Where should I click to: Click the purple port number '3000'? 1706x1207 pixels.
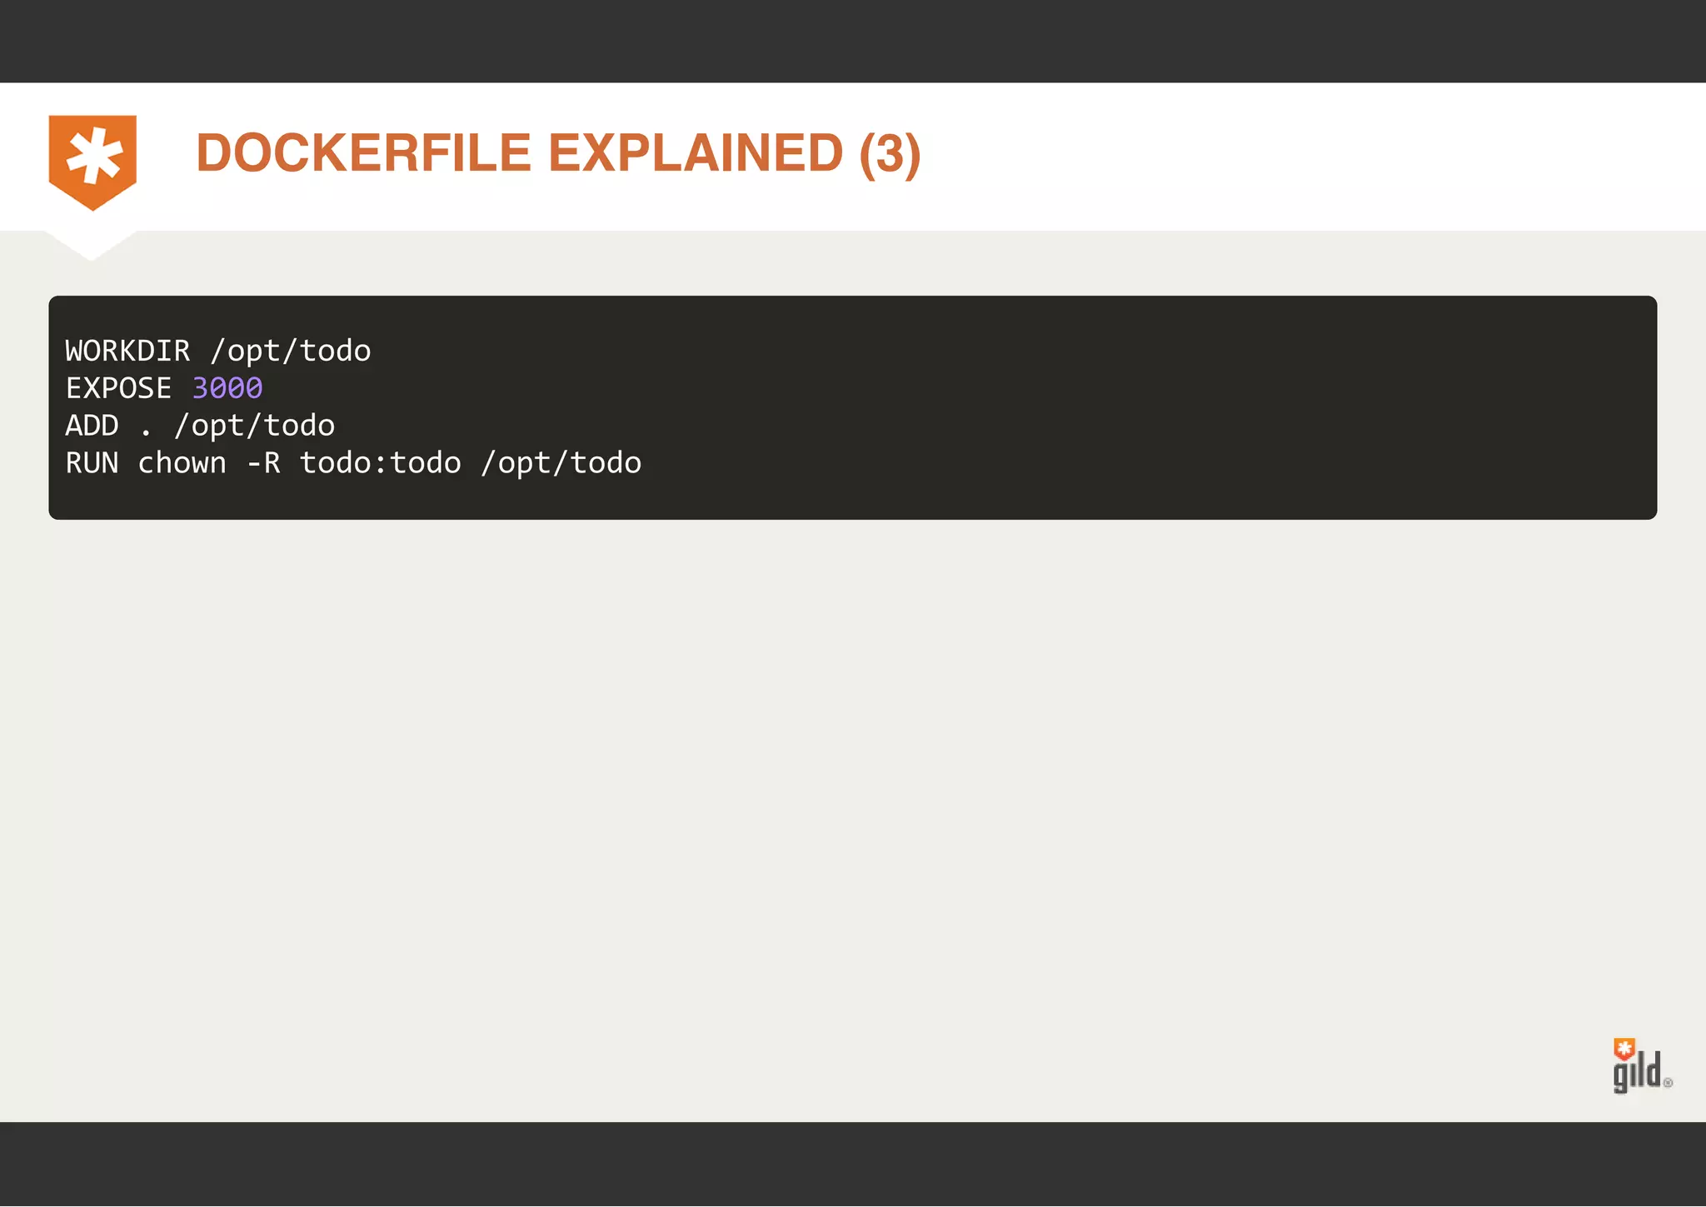tap(227, 388)
